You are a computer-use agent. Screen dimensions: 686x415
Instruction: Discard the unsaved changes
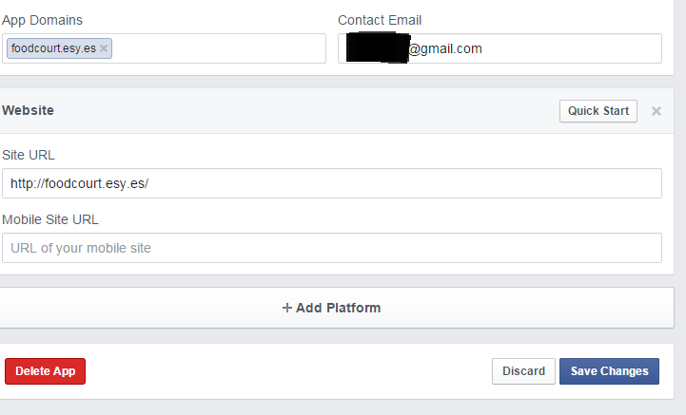pos(523,371)
